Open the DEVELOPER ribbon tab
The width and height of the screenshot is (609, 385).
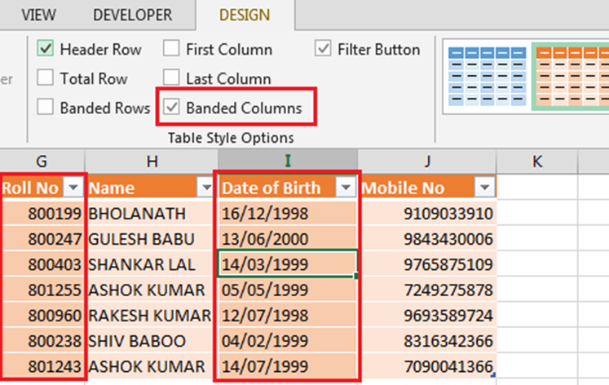(x=132, y=15)
